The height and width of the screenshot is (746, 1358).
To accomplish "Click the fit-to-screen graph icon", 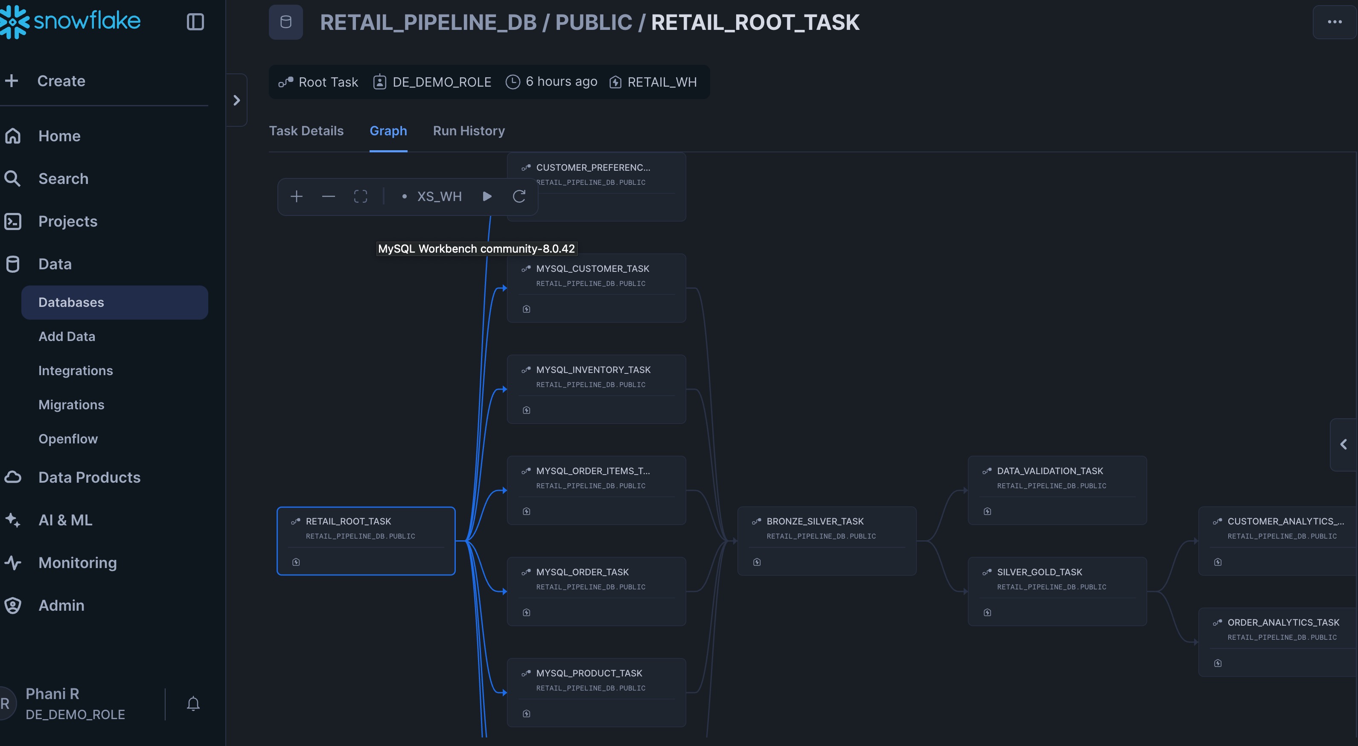I will pyautogui.click(x=361, y=197).
